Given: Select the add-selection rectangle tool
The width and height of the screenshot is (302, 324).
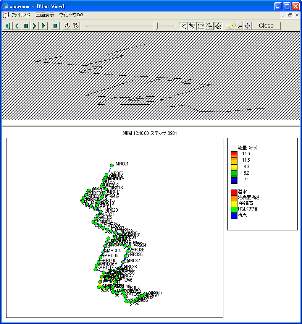Looking at the screenshot, I should (229, 26).
